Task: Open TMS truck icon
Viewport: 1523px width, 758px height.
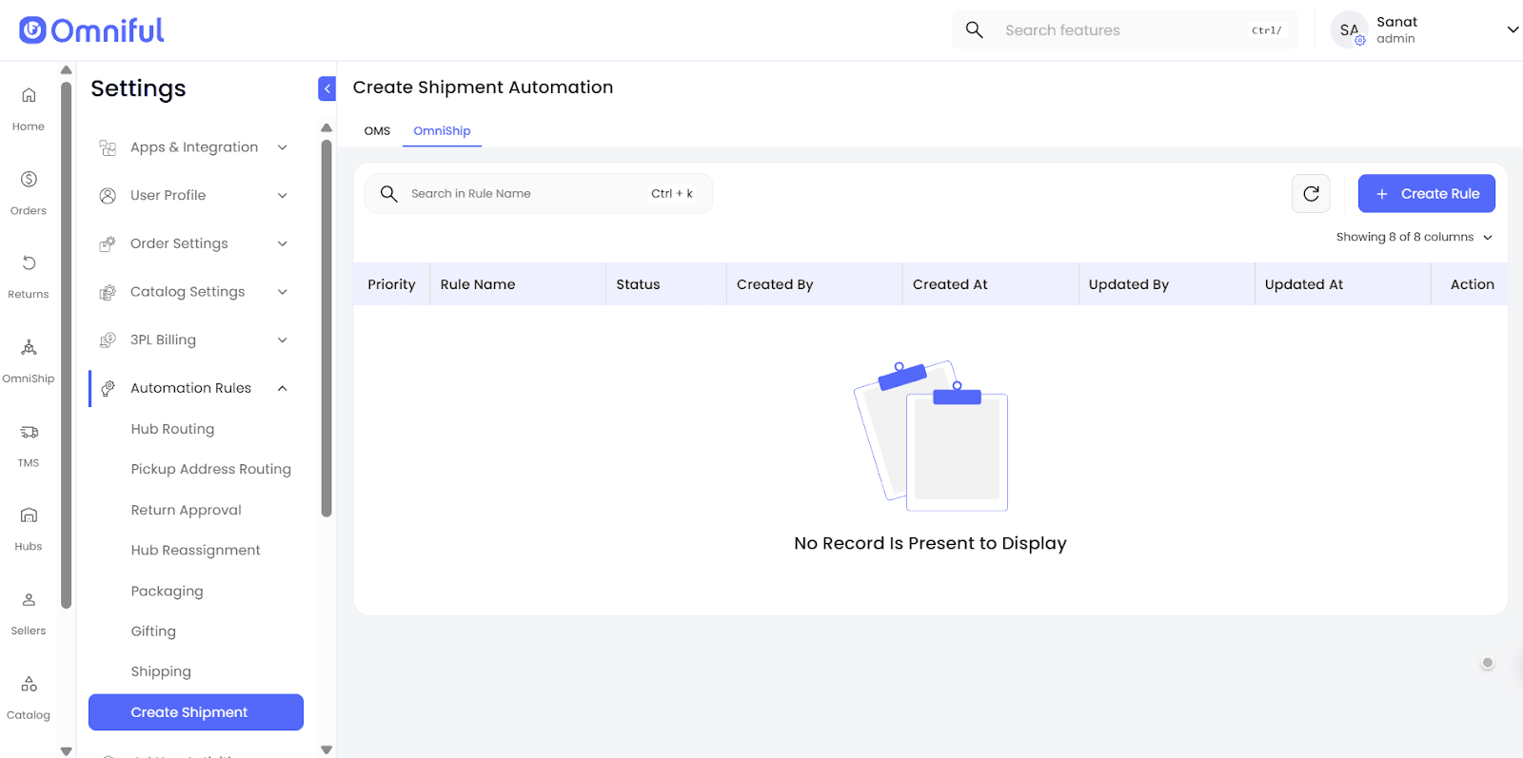Action: [x=29, y=443]
